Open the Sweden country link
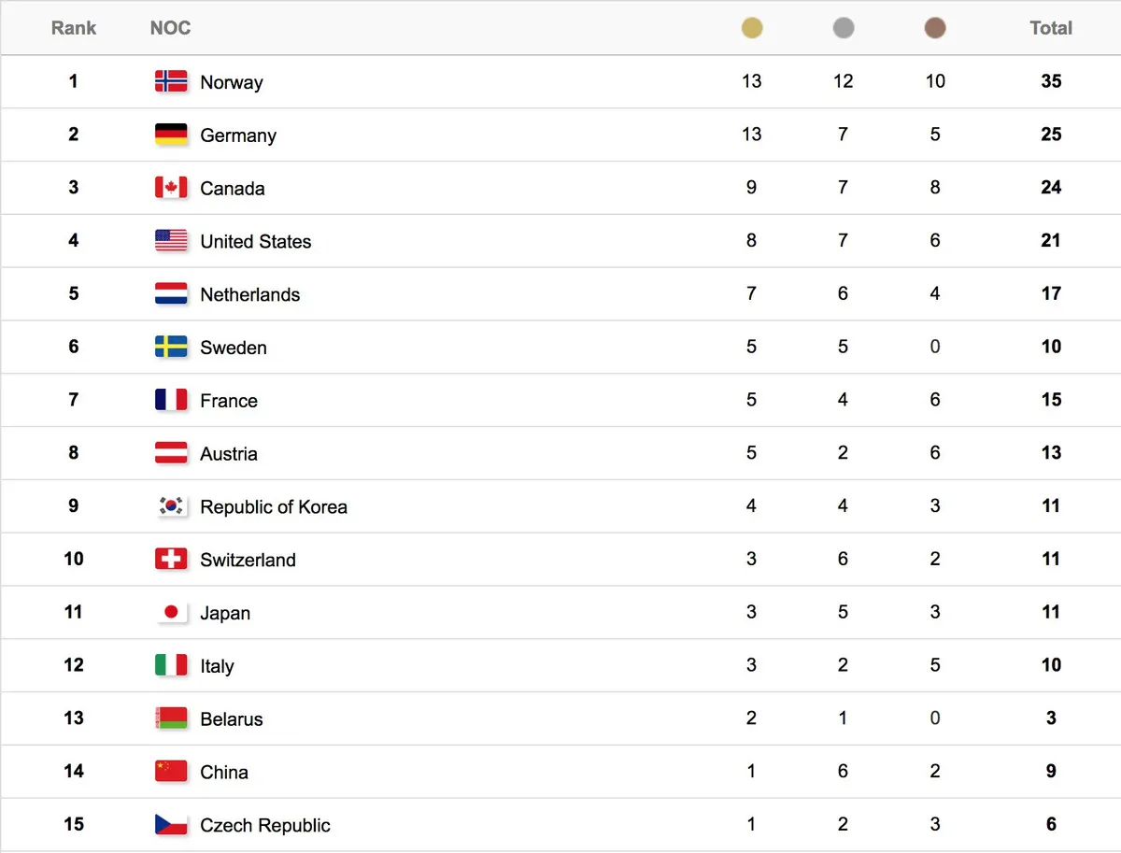Viewport: 1121px width, 853px height. point(234,348)
